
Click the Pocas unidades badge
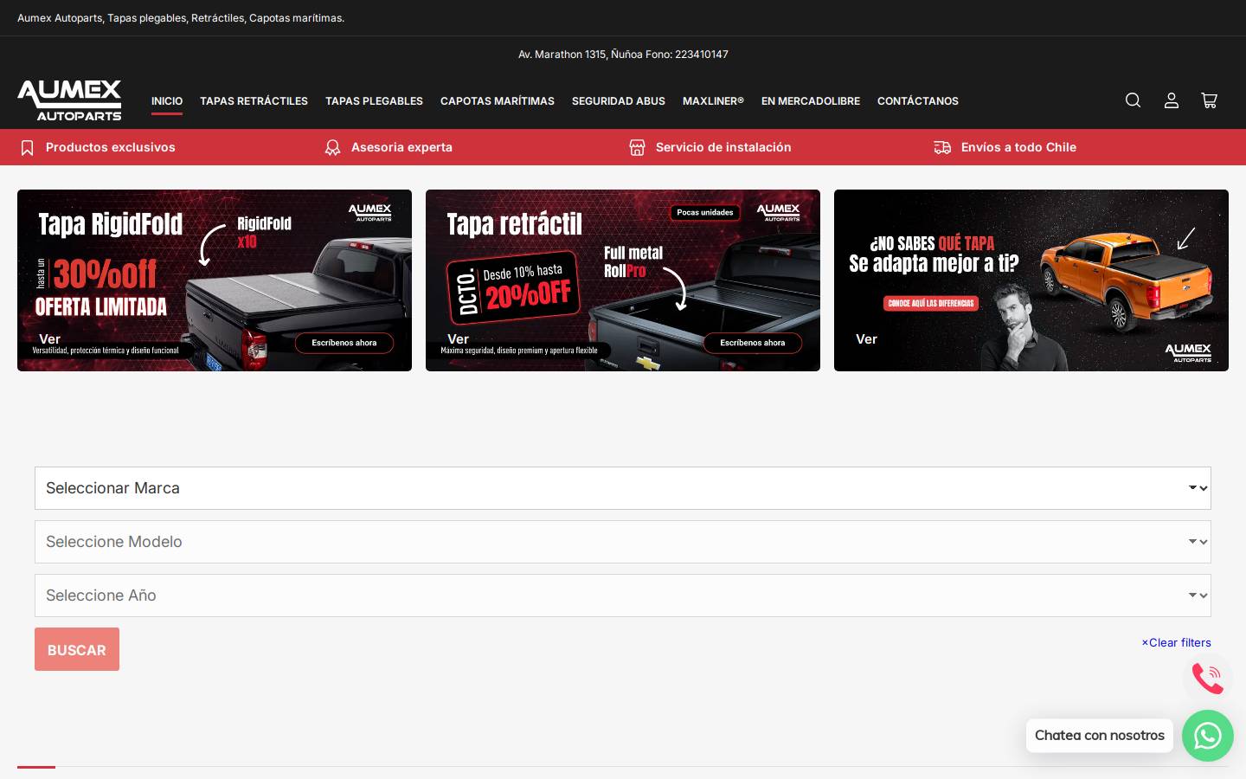point(705,212)
